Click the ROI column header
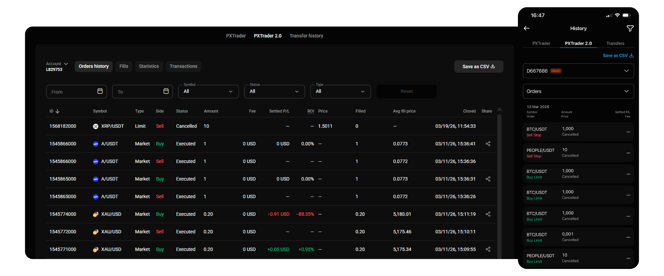Viewport: 664px width, 276px height. pyautogui.click(x=311, y=111)
